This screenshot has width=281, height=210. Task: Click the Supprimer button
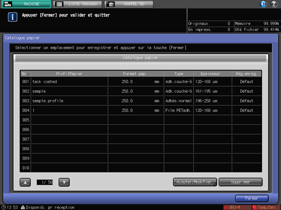241,182
